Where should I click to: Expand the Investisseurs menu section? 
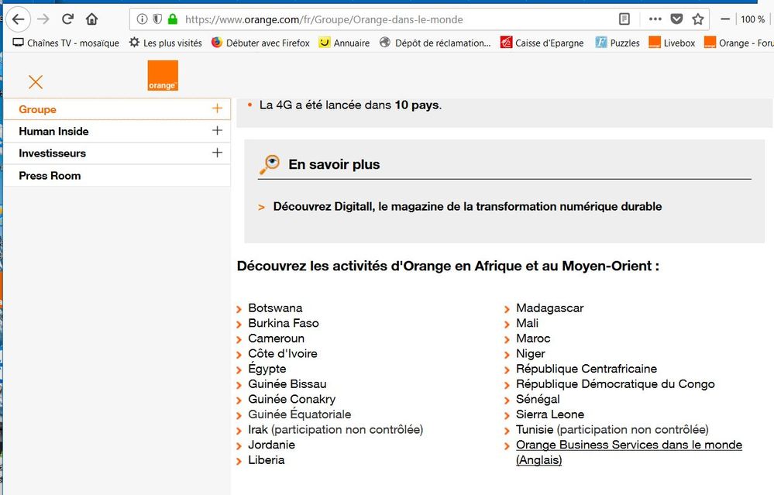point(217,153)
